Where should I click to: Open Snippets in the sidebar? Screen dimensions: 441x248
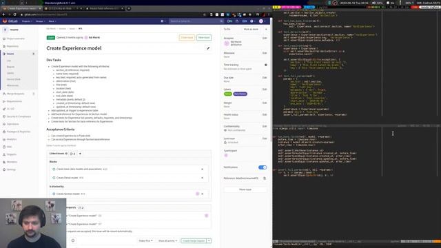tap(12, 154)
